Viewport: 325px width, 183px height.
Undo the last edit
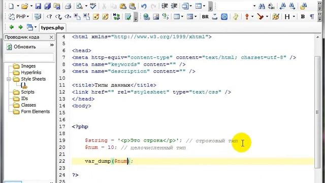pyautogui.click(x=144, y=6)
